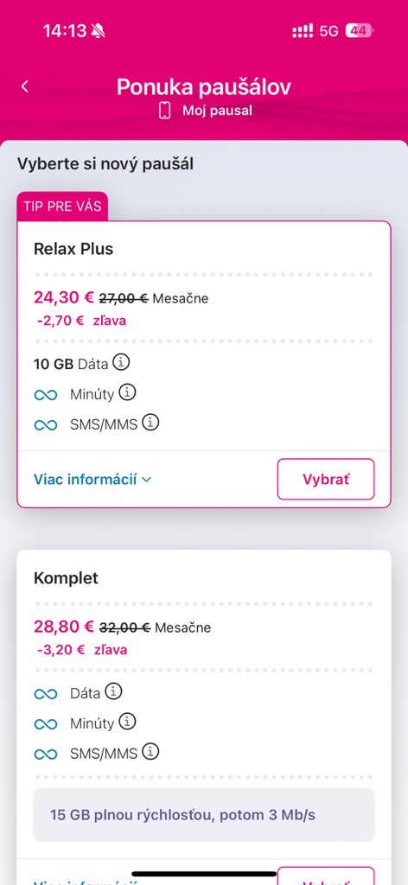Expand Viac informácií for Relax Plus
This screenshot has width=408, height=885.
coord(92,480)
